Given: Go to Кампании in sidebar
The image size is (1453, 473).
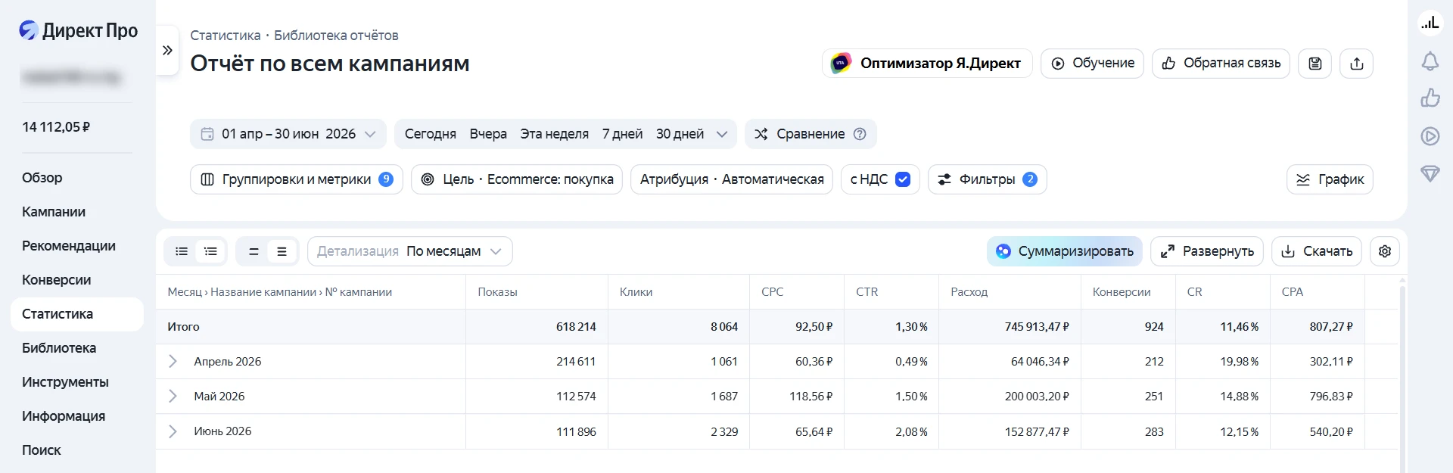Looking at the screenshot, I should click(x=54, y=212).
